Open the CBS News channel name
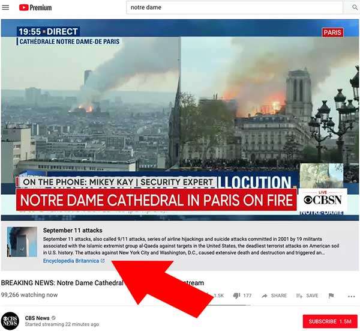The height and width of the screenshot is (331, 360). click(x=37, y=318)
